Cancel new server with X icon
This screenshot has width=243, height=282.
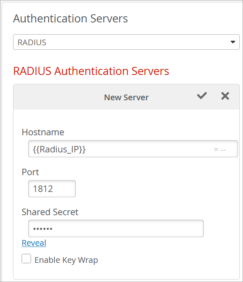pos(225,96)
